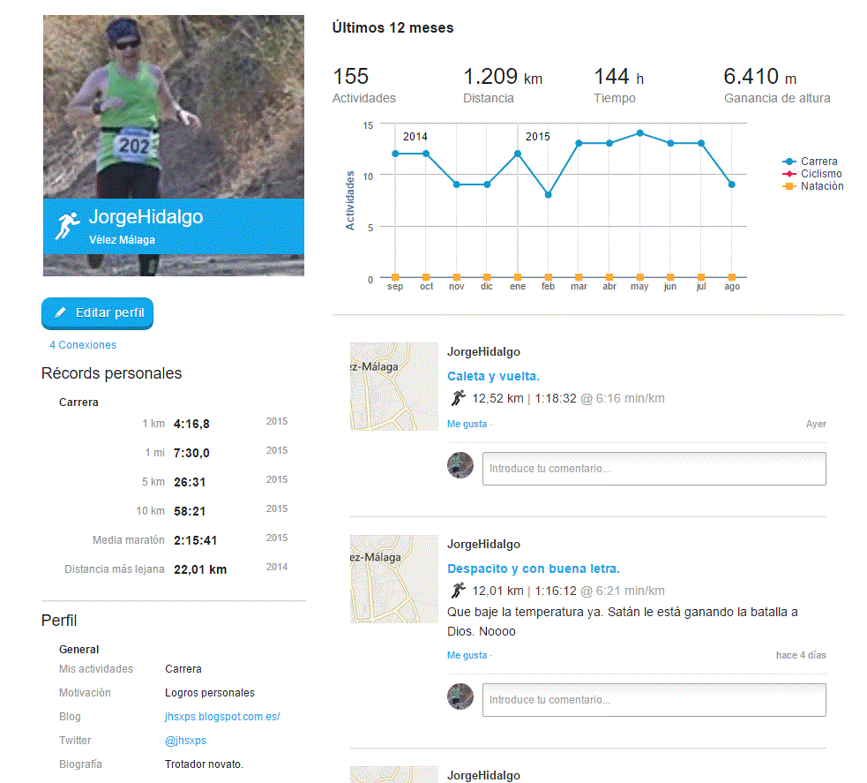The width and height of the screenshot is (867, 783).
Task: Click runner icon on Caleta y vuelta activity
Action: point(459,398)
